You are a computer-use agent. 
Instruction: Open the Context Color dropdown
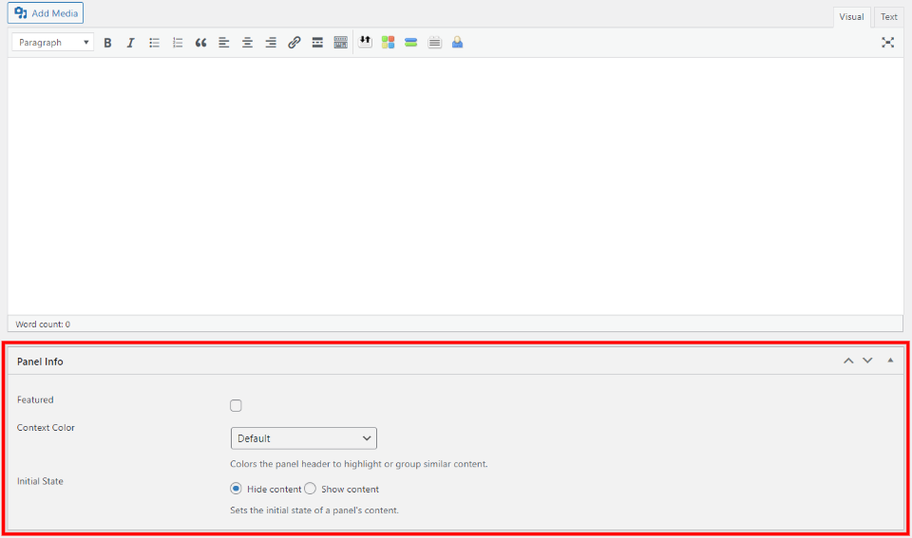pyautogui.click(x=304, y=438)
